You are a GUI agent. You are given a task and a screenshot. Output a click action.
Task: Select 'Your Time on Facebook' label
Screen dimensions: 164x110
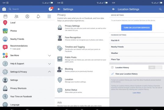click(x=21, y=97)
